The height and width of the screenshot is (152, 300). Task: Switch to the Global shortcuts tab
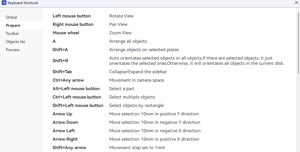click(x=12, y=17)
